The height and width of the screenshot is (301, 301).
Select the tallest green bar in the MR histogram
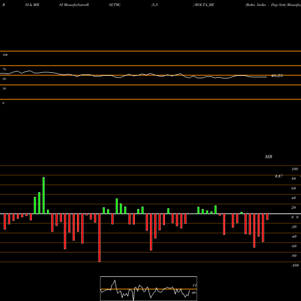coord(43,196)
